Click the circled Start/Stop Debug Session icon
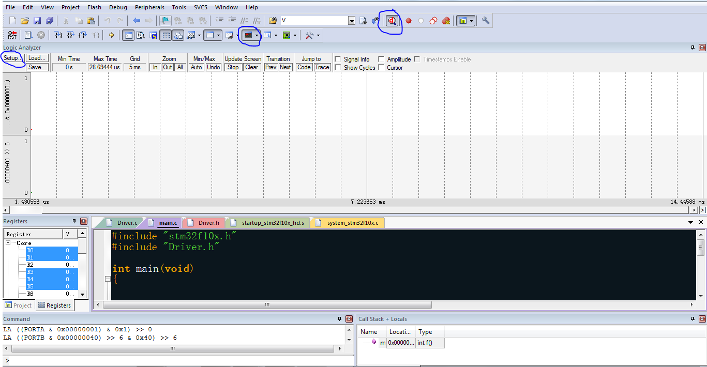 (392, 21)
